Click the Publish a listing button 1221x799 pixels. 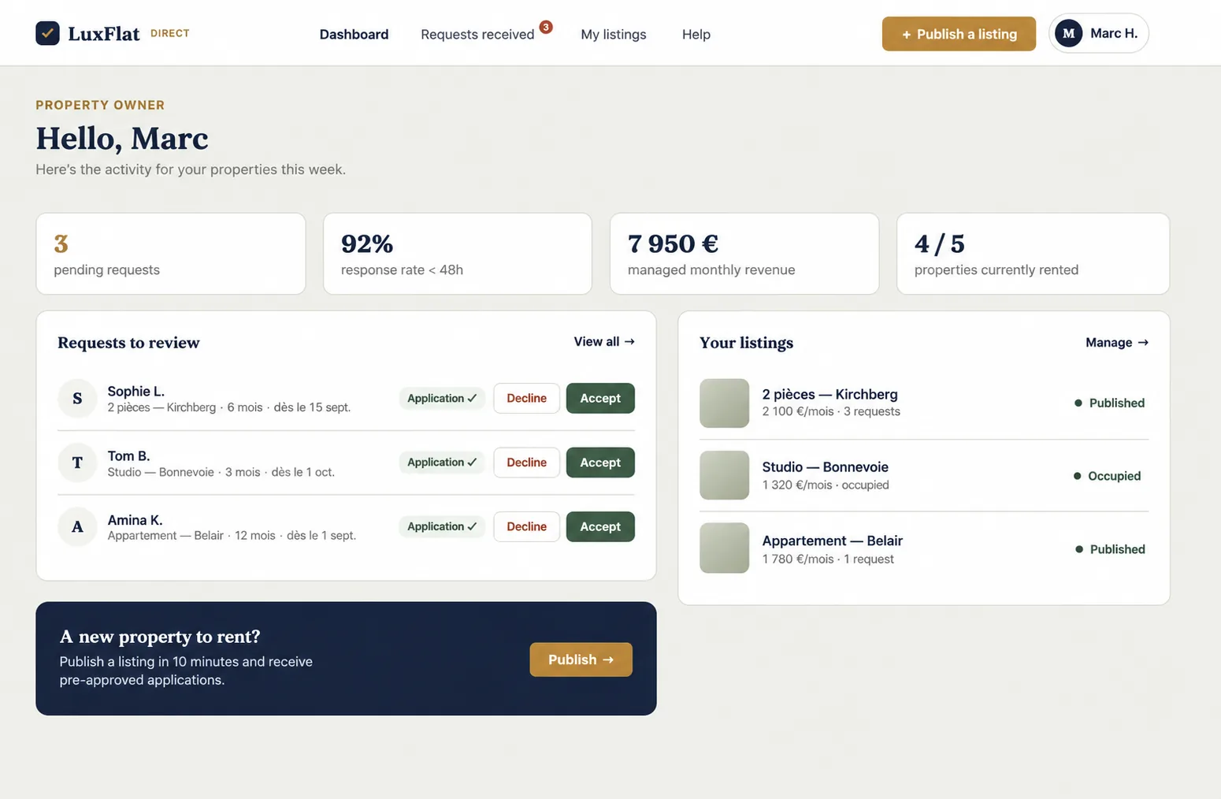tap(959, 34)
